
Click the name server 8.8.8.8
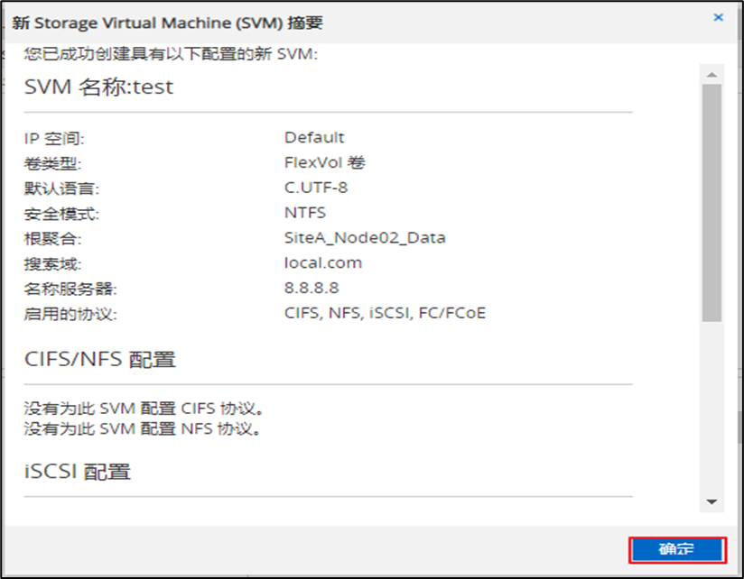[x=312, y=288]
